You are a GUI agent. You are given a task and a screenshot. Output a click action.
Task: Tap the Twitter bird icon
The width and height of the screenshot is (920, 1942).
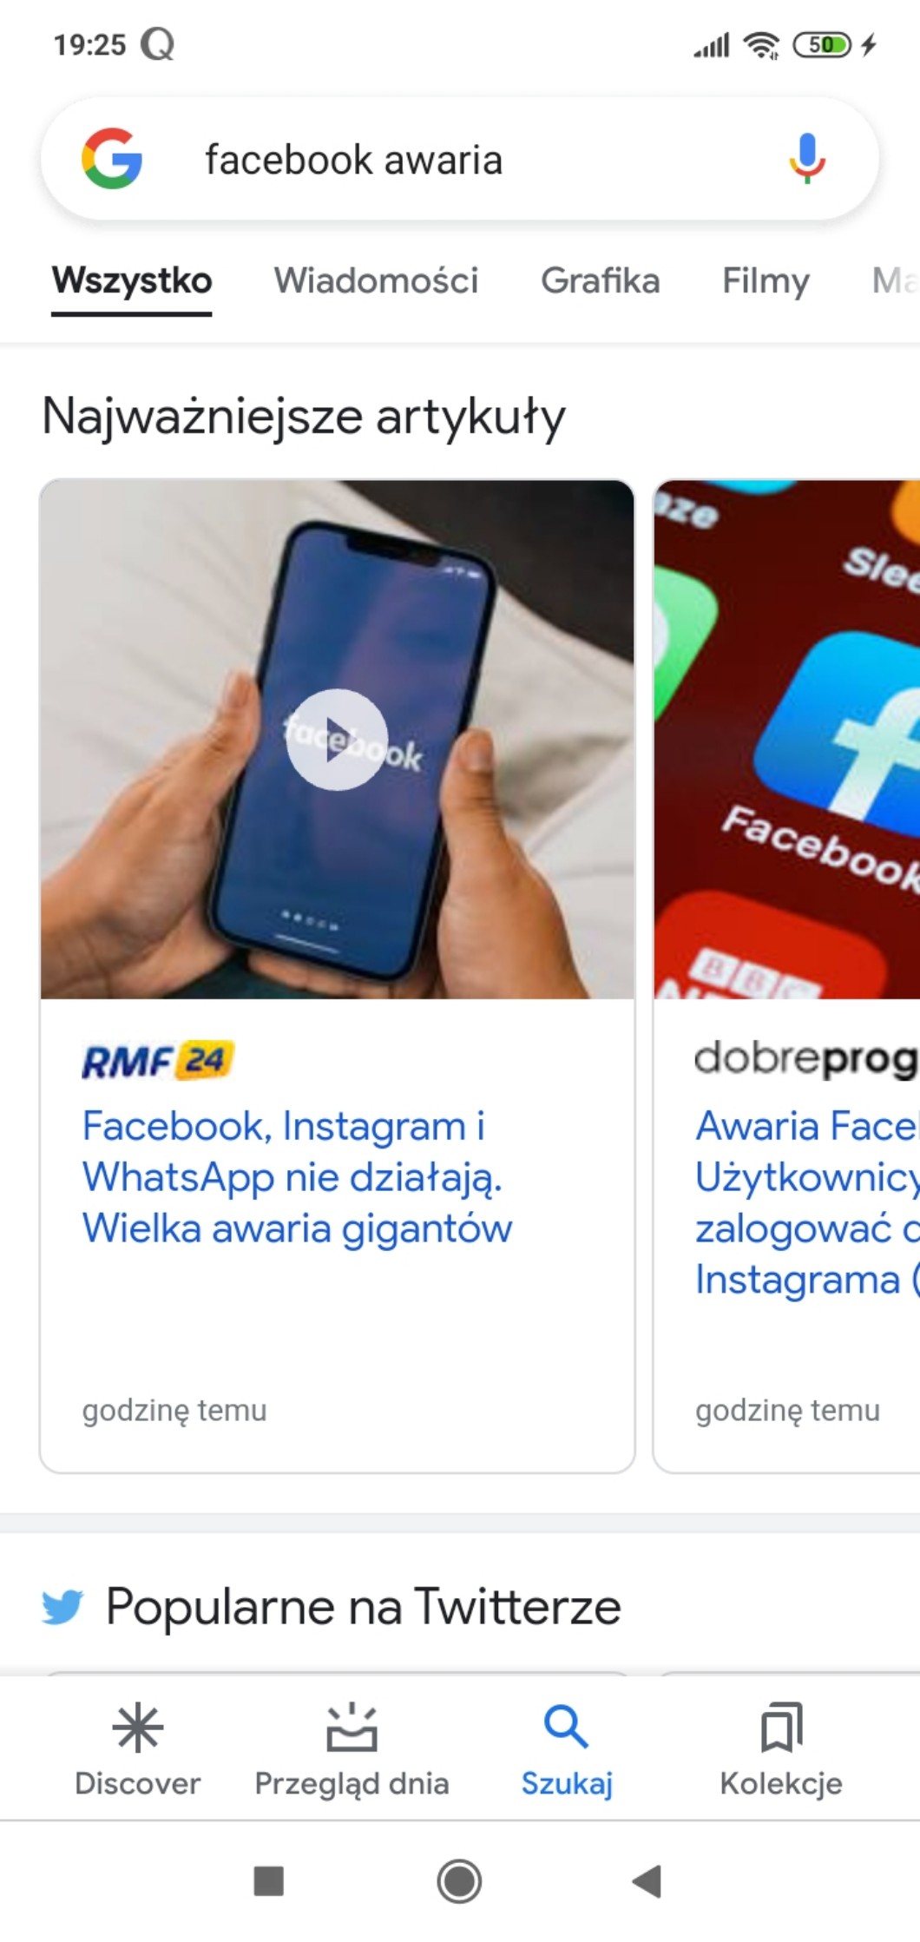coord(62,1607)
